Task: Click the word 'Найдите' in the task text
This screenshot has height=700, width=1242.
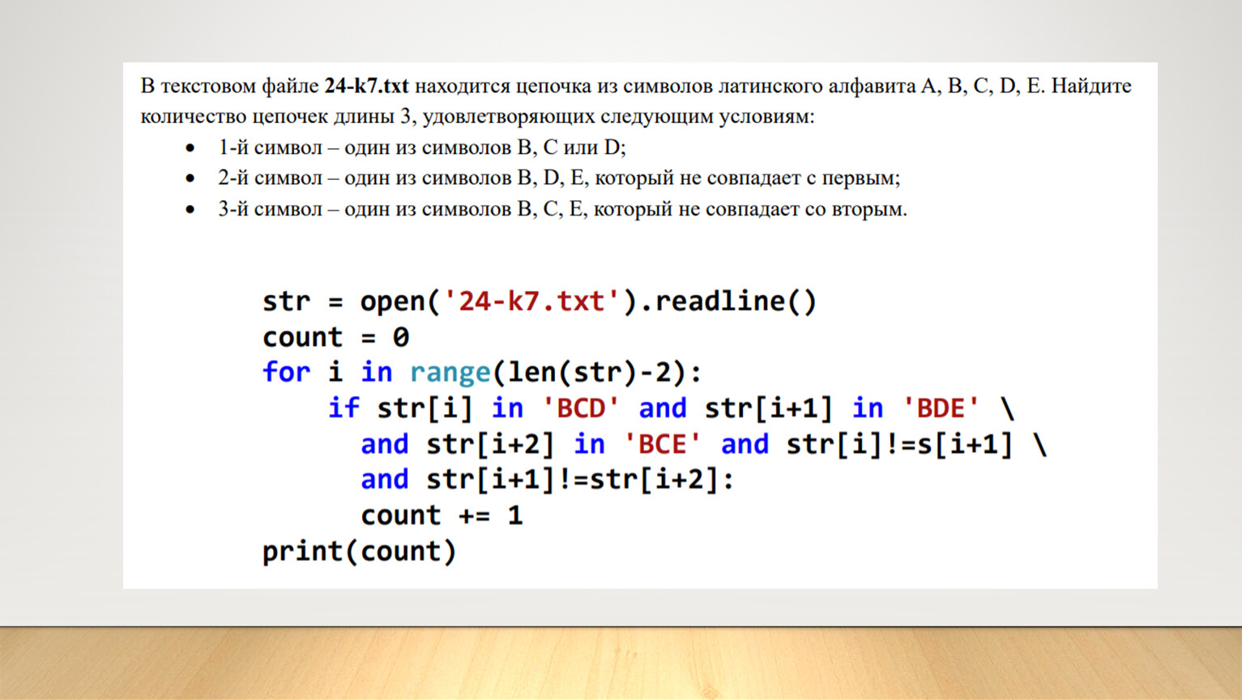Action: [x=1090, y=86]
